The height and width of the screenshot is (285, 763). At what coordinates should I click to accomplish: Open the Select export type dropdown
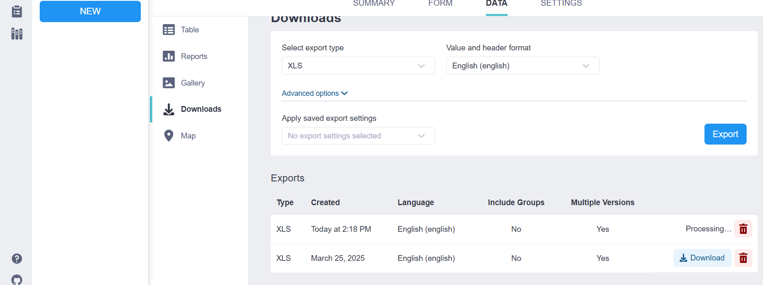[x=358, y=66]
